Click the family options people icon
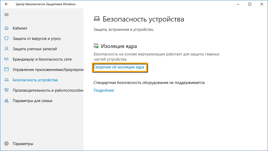The width and height of the screenshot is (268, 151). [x=7, y=101]
